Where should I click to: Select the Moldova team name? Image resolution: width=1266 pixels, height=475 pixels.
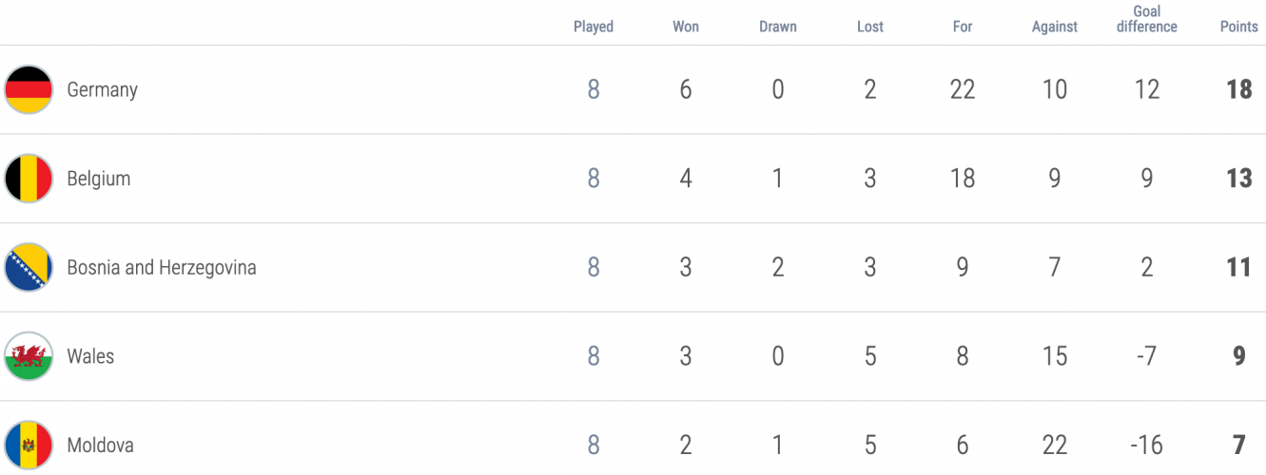(100, 445)
